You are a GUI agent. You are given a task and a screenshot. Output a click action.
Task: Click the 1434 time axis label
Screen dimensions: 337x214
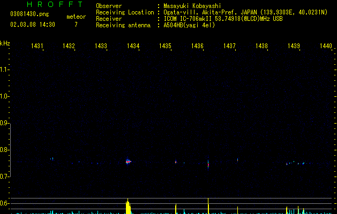(133, 46)
